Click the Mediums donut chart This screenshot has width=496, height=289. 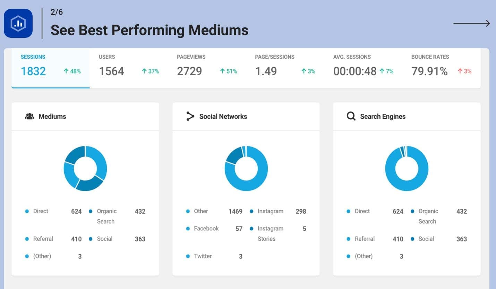click(x=85, y=168)
